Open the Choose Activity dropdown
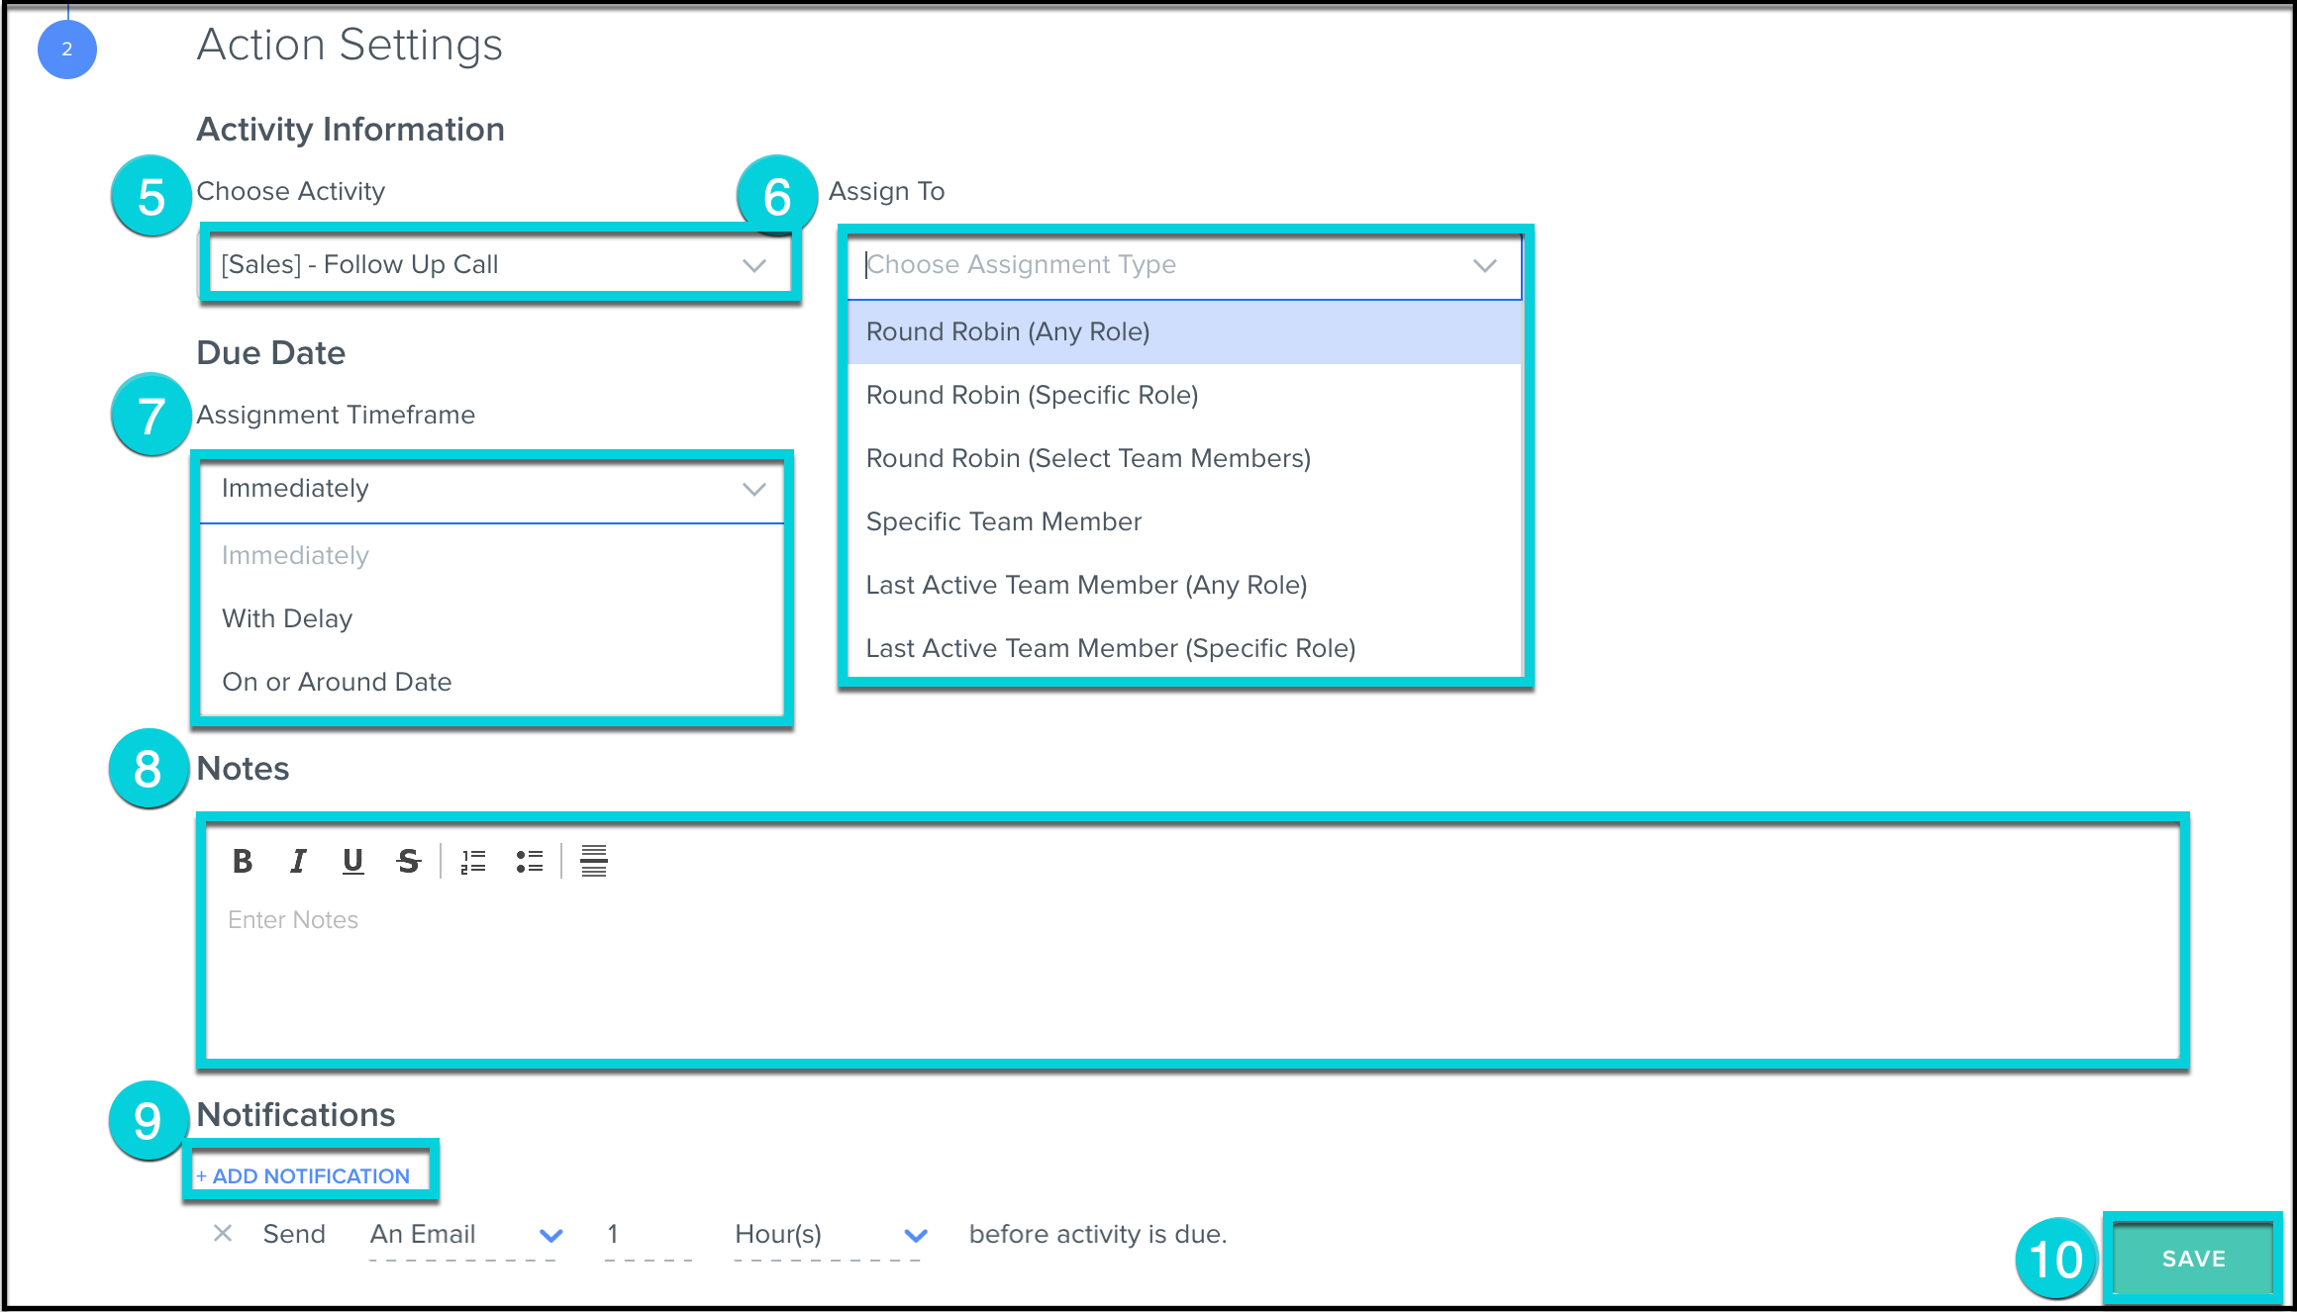This screenshot has height=1312, width=2297. (x=493, y=264)
